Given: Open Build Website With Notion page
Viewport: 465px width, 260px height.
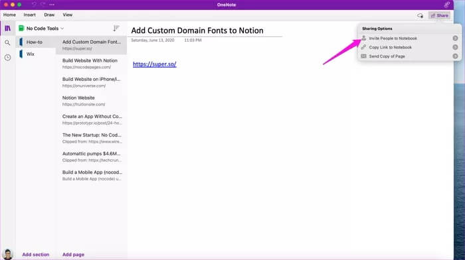Looking at the screenshot, I should [x=92, y=64].
